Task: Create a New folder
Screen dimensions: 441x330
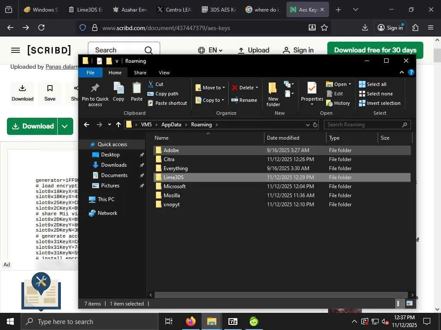Action: pyautogui.click(x=273, y=94)
